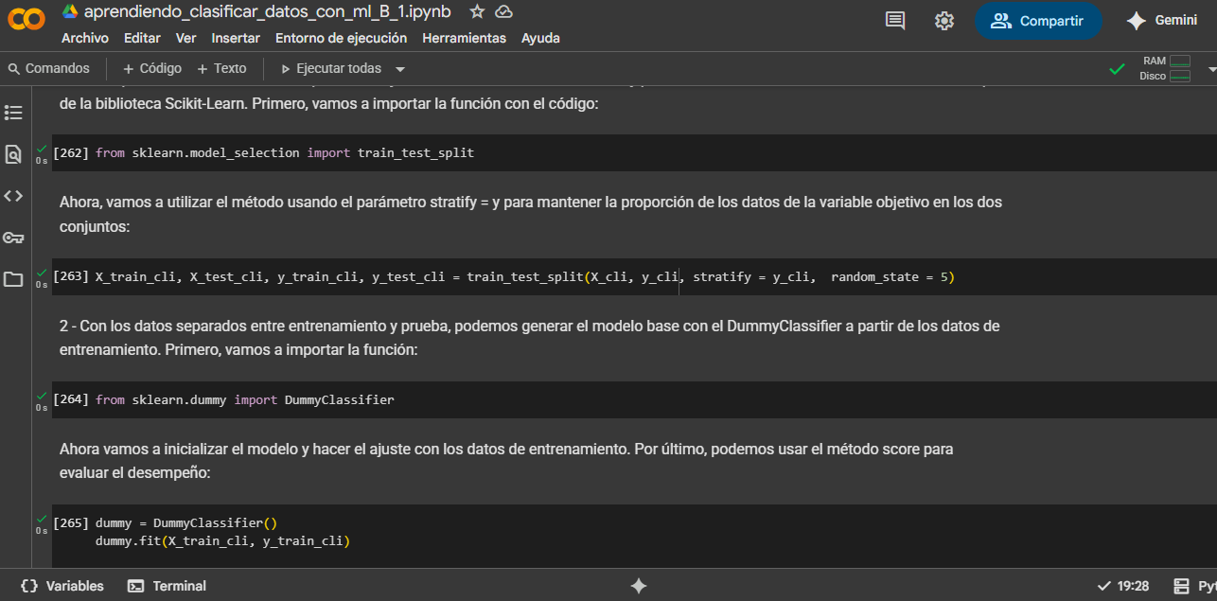The width and height of the screenshot is (1217, 601).
Task: Expand the runtime resources dropdown arrow
Action: (x=1211, y=69)
